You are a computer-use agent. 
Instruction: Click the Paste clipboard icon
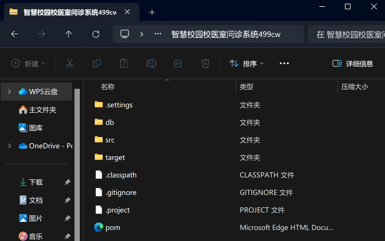[124, 63]
